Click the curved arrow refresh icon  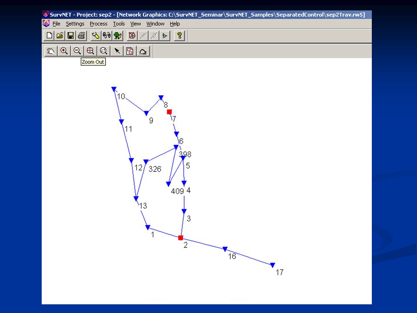[x=143, y=51]
